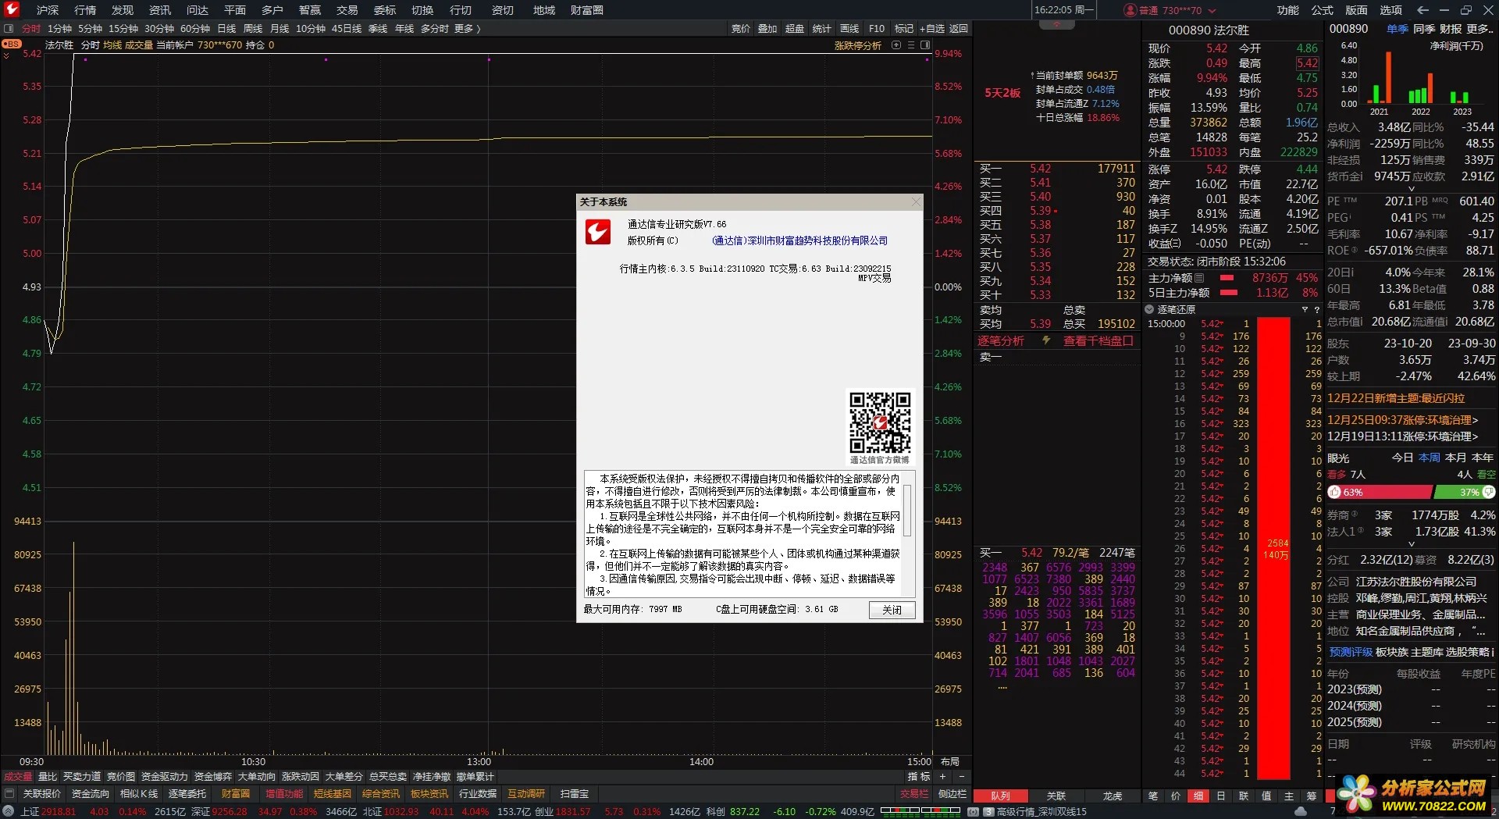Open the 更多.. menu in the finance panel

coord(1481,29)
